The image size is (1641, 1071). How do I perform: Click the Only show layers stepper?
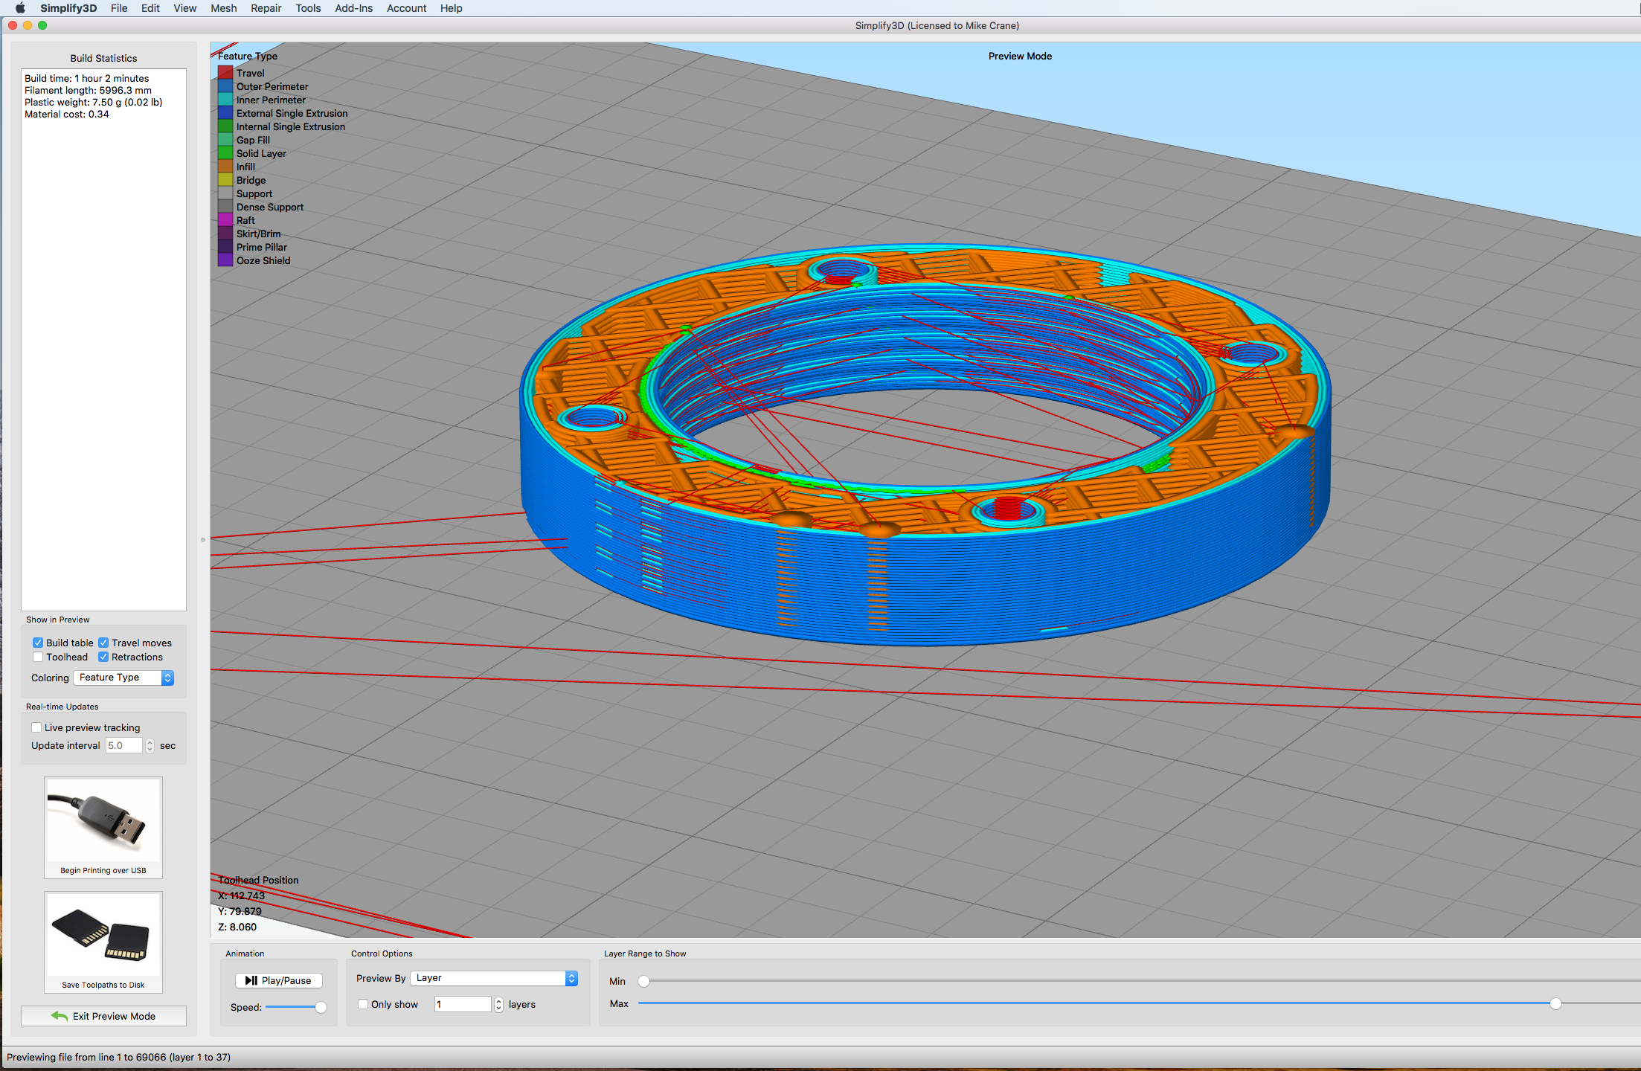click(498, 1005)
